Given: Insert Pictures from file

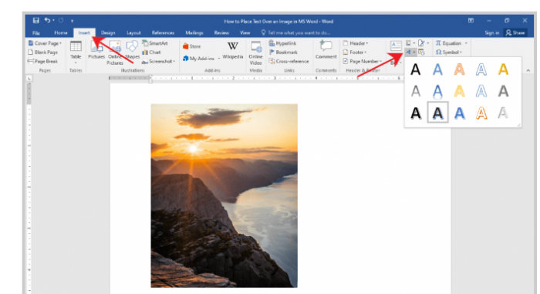Looking at the screenshot, I should click(96, 50).
